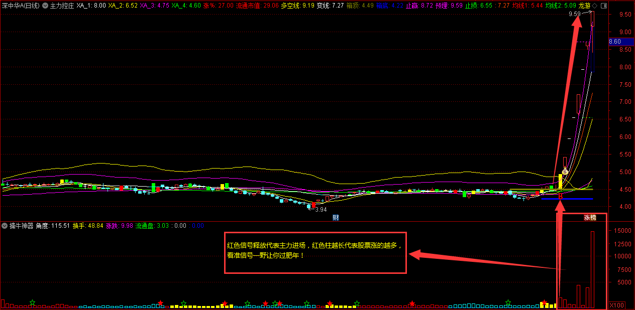Click the 9.59 high price label near the top candle
This screenshot has height=310, width=635.
tap(575, 15)
